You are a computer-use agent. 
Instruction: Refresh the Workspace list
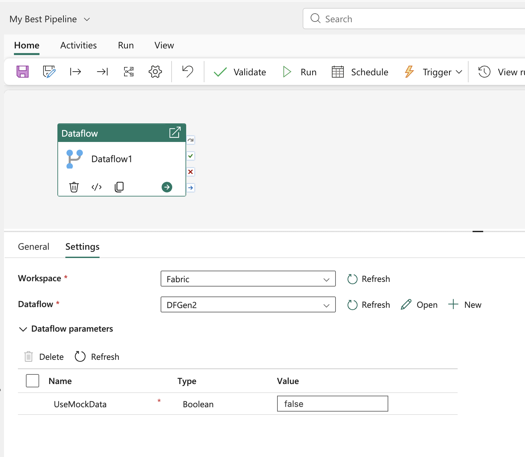[369, 279]
